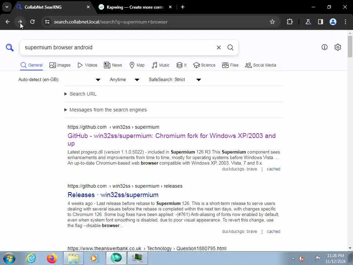Screen dimensions: 353x265
Task: Open the Chrome three-dot menu
Action: tap(345, 22)
